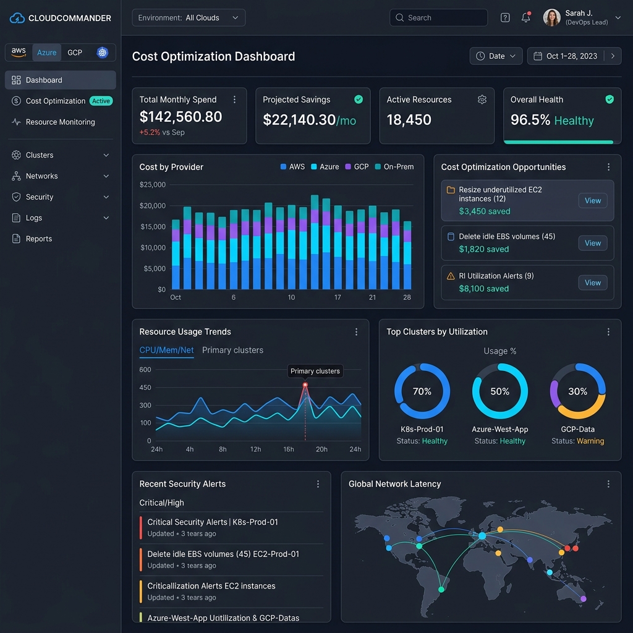Open Top Clusters by Utilization options menu
The image size is (633, 633).
(609, 332)
